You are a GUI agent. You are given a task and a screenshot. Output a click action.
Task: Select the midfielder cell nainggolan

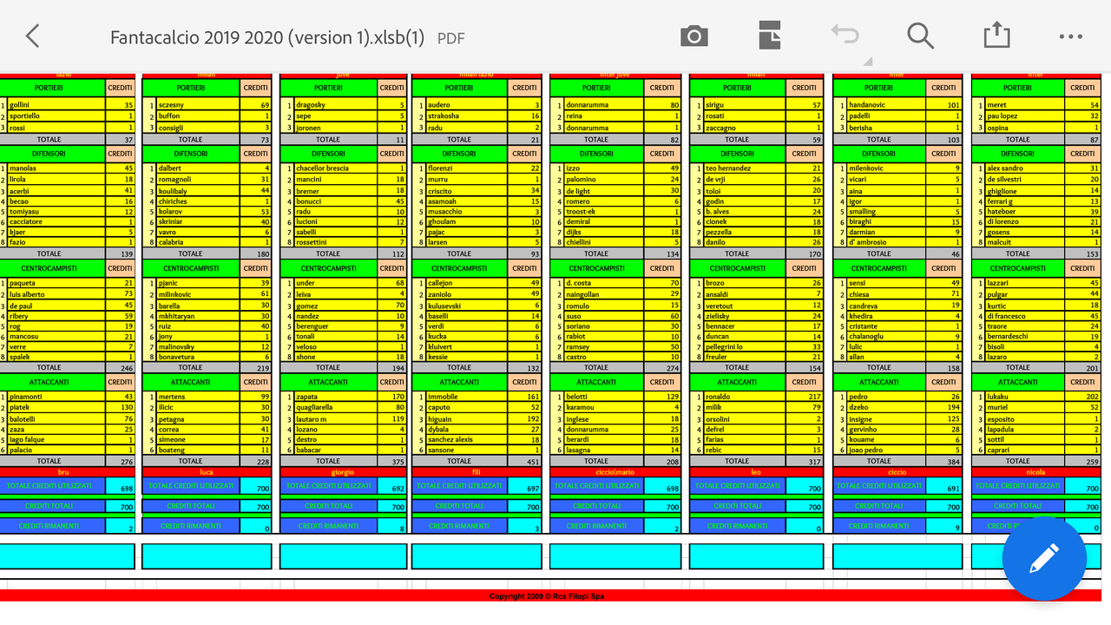tap(604, 294)
